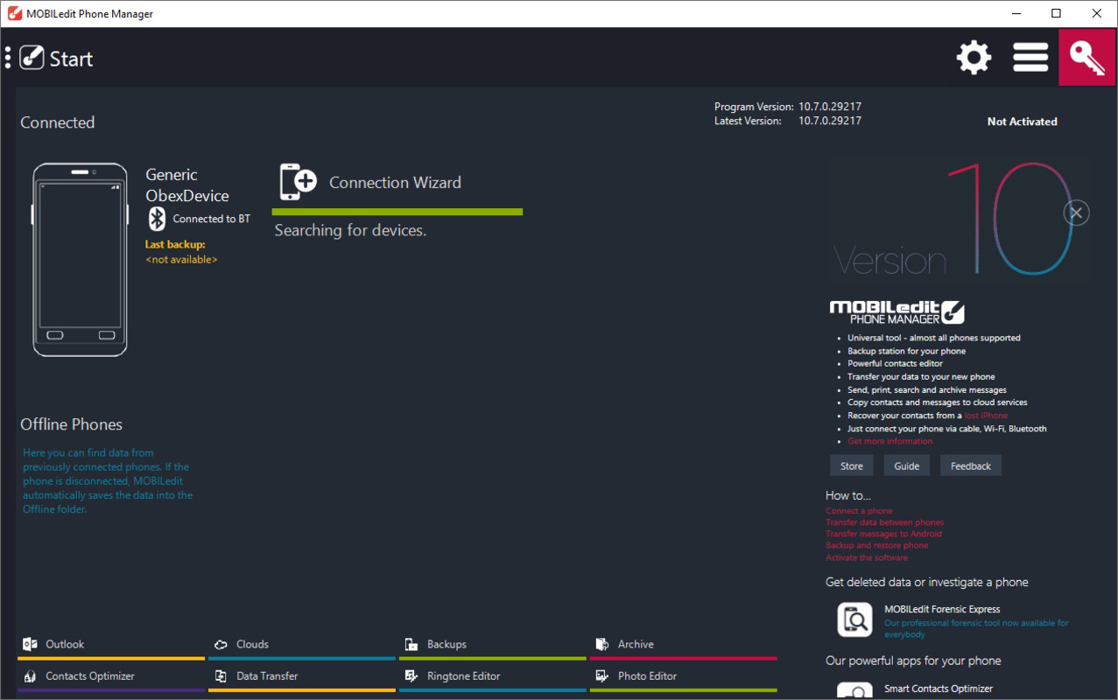Open the Contacts Optimizer tool

click(x=110, y=677)
